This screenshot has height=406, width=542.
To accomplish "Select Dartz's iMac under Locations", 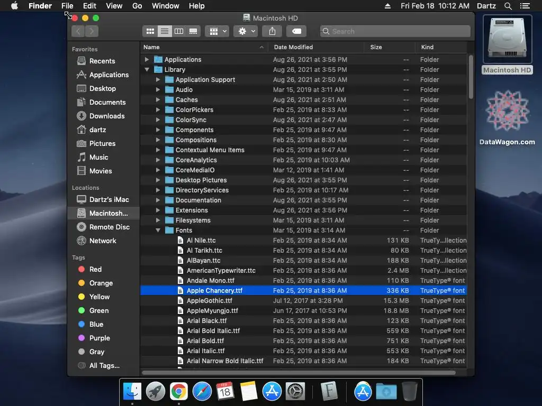I will [103, 200].
